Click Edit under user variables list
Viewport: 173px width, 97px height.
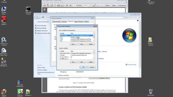click(x=82, y=44)
